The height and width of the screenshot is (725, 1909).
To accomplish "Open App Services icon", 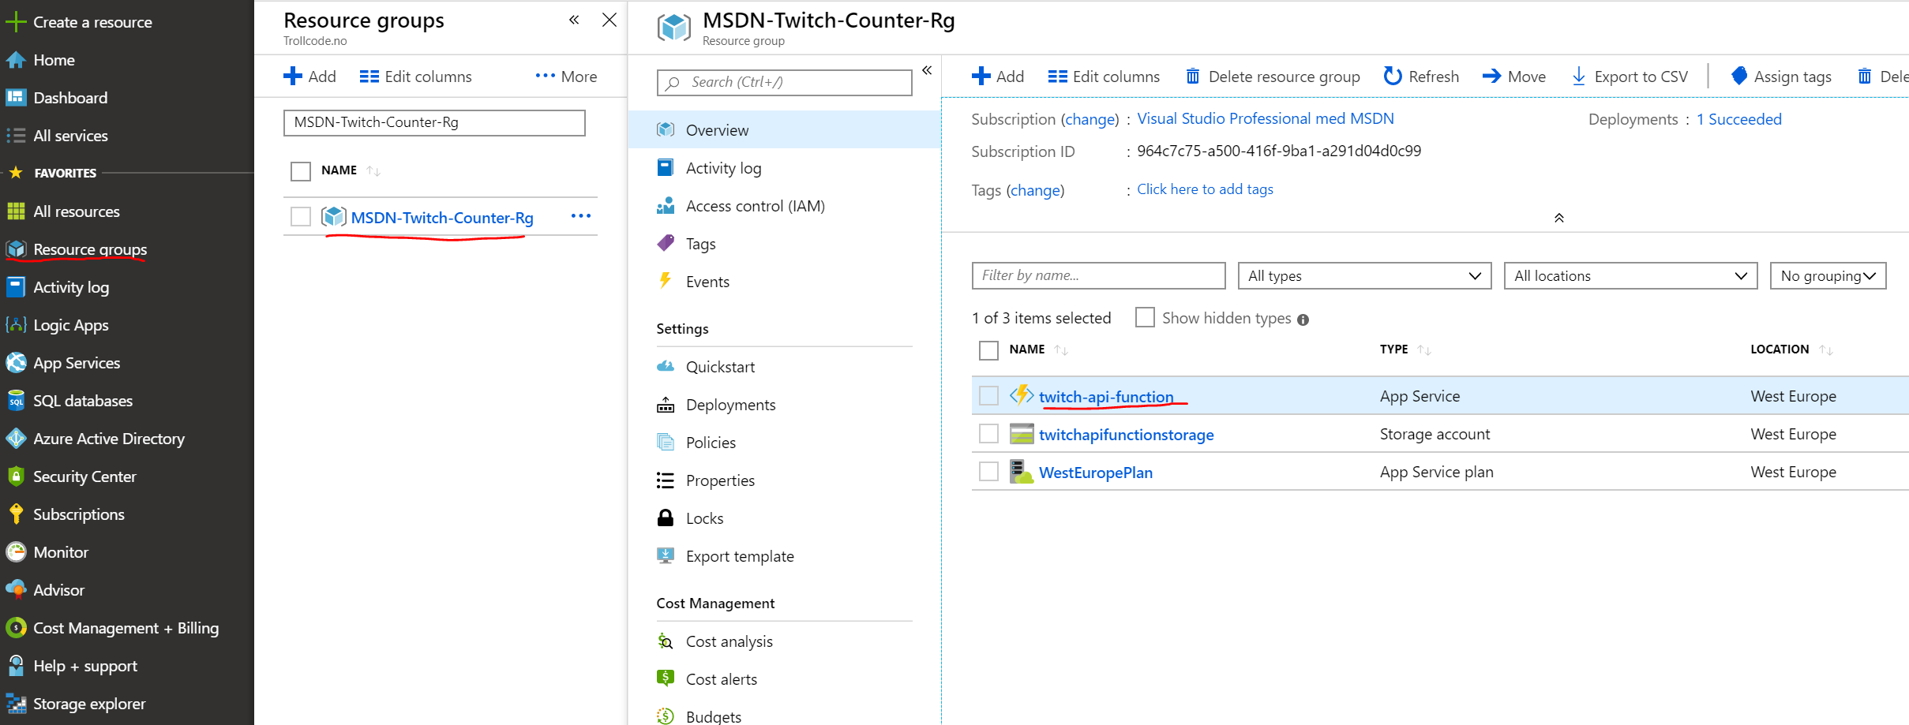I will tap(16, 363).
